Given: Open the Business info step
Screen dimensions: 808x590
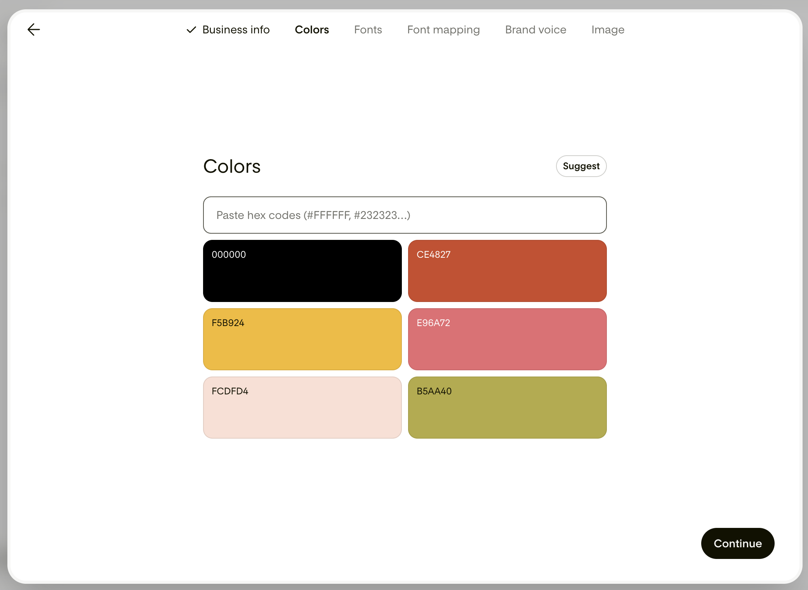Looking at the screenshot, I should click(x=228, y=29).
